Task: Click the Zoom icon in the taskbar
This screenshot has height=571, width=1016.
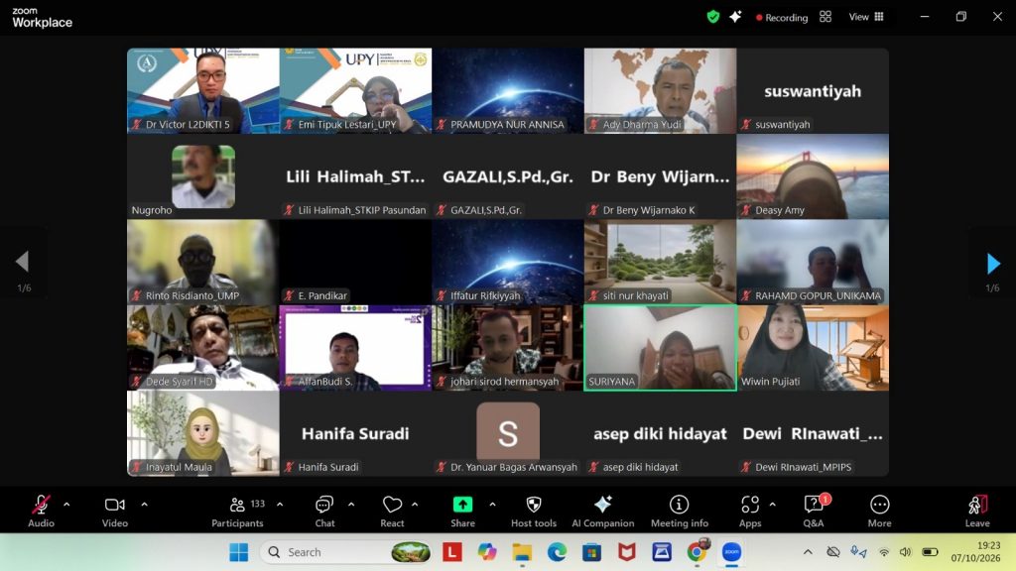Action: click(x=732, y=552)
